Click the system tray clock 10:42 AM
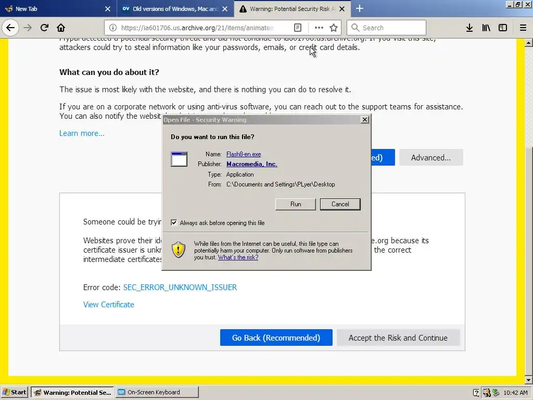Viewport: 533px width, 400px height. 516,393
